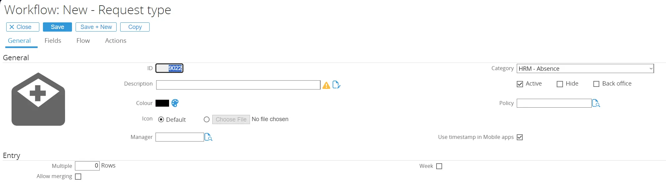
Task: Open the Policy lookup search icon
Action: pyautogui.click(x=596, y=103)
